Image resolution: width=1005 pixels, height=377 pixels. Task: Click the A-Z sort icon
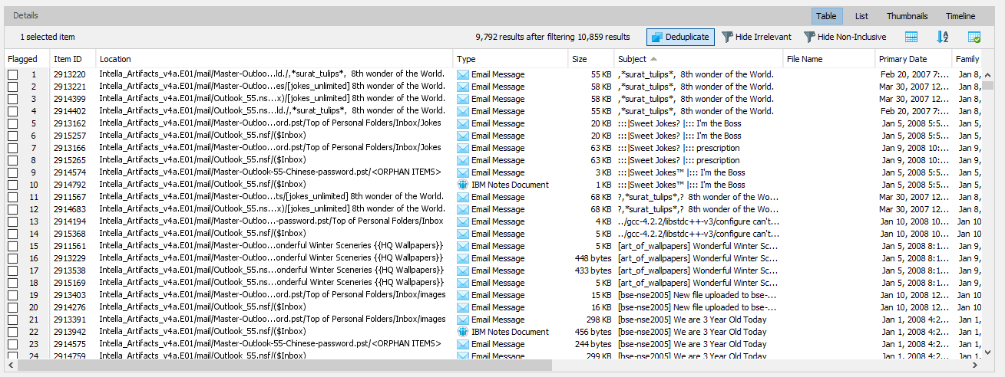pyautogui.click(x=943, y=37)
